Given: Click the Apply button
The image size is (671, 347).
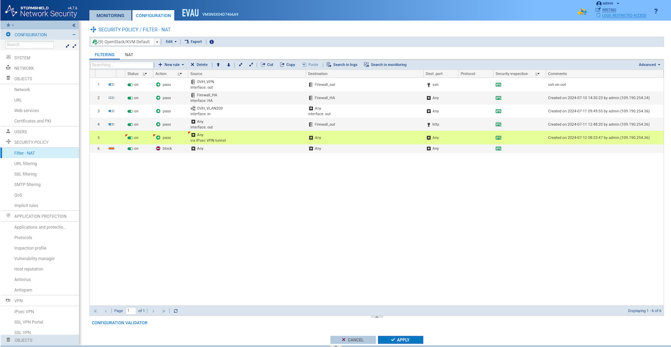Looking at the screenshot, I should point(400,340).
